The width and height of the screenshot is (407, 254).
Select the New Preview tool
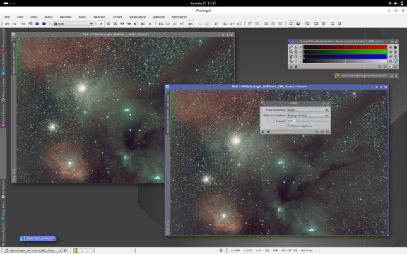[x=136, y=24]
